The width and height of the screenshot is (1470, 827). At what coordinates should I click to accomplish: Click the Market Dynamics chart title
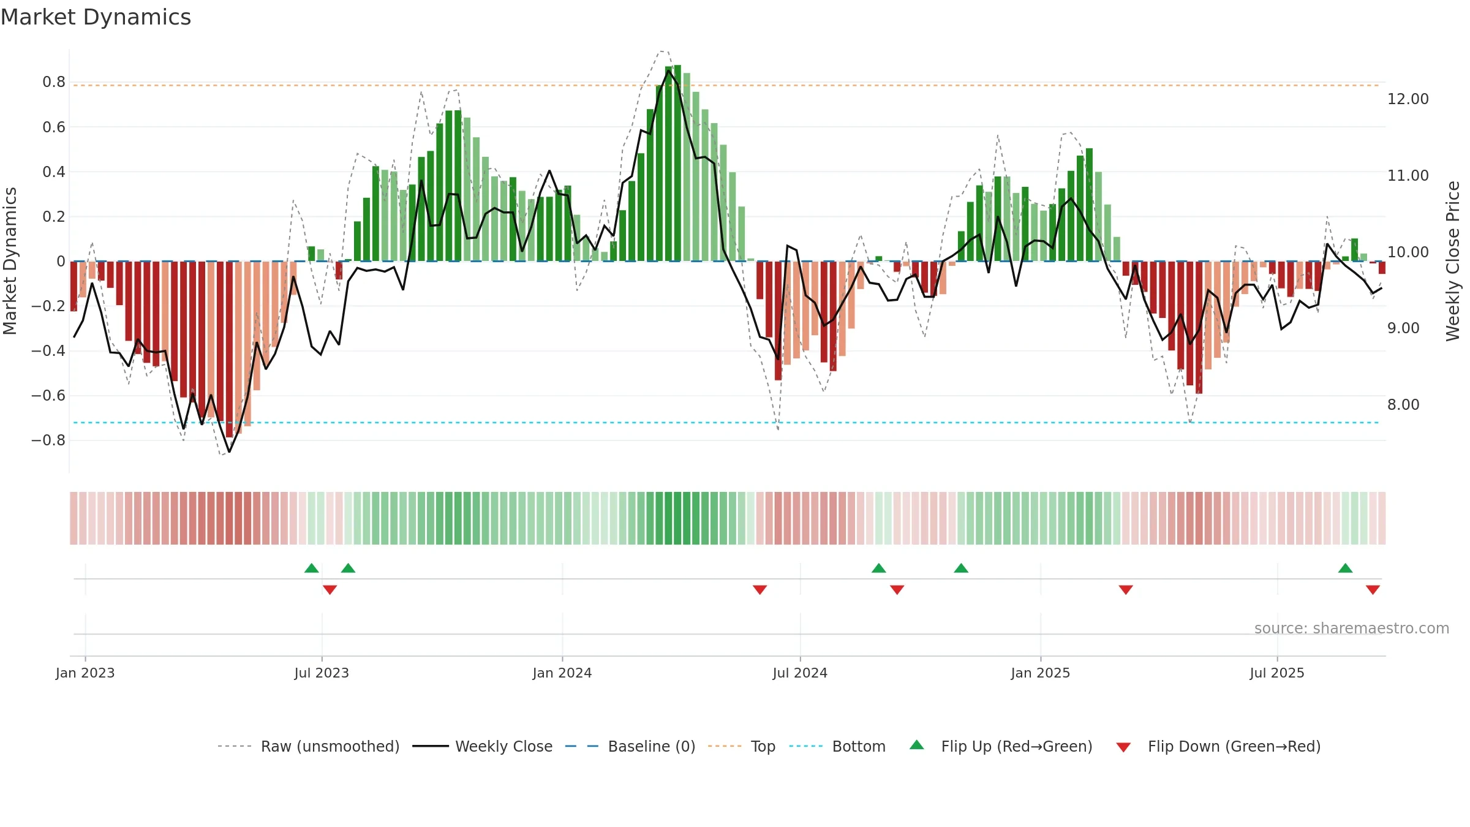point(96,17)
